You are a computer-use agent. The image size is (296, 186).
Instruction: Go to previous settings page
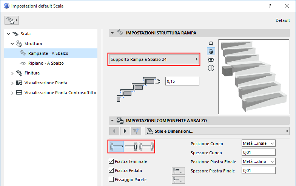[114, 131]
